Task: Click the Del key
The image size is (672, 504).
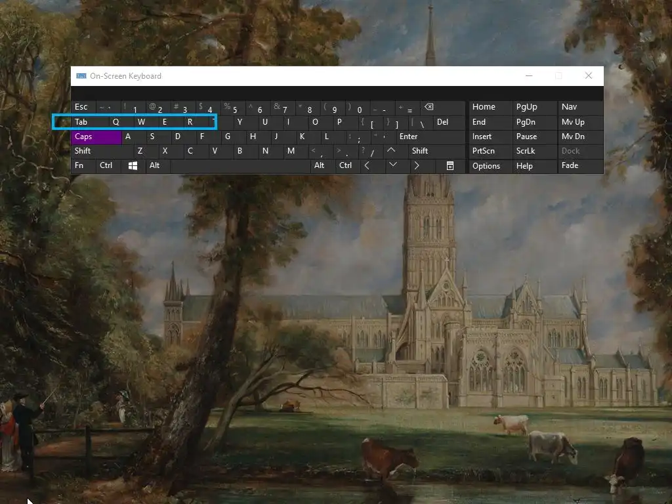Action: point(450,122)
